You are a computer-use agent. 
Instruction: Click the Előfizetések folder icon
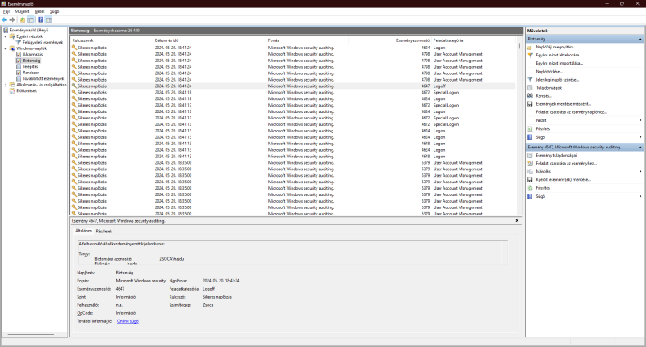pos(12,90)
